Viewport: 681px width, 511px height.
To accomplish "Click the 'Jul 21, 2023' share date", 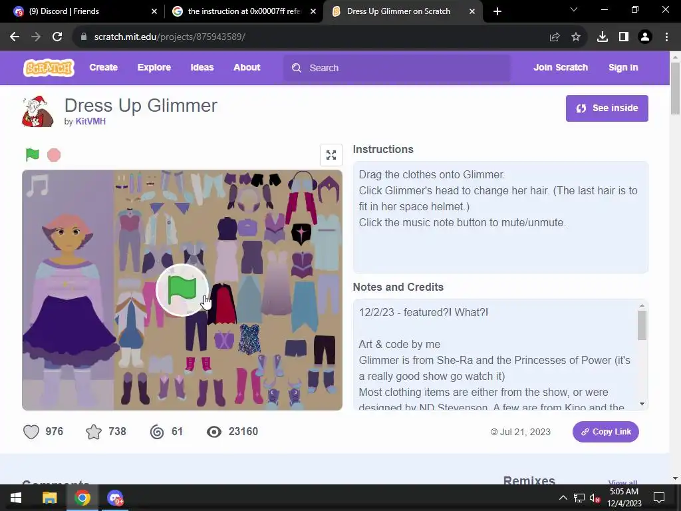I will [x=525, y=432].
